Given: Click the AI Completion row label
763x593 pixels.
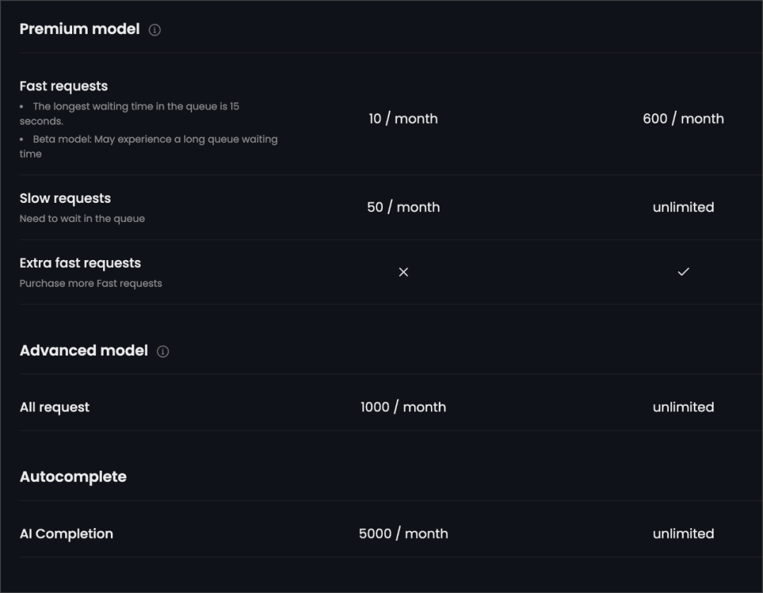Looking at the screenshot, I should tap(66, 534).
